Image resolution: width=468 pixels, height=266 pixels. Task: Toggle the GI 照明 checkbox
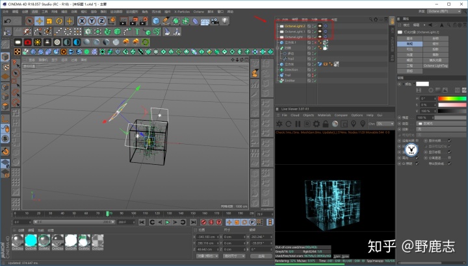coord(417,163)
